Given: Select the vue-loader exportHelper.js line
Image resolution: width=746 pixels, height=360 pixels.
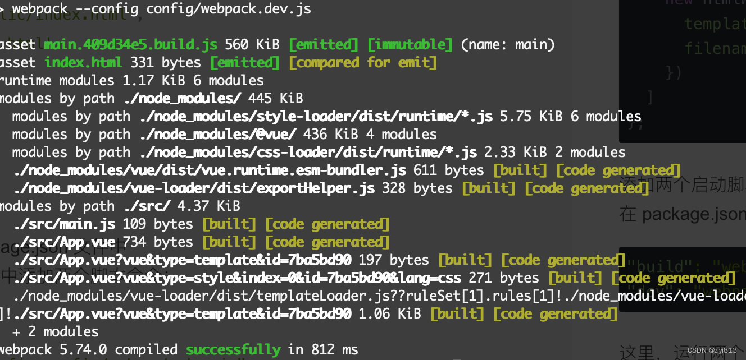Looking at the screenshot, I should click(x=330, y=188).
